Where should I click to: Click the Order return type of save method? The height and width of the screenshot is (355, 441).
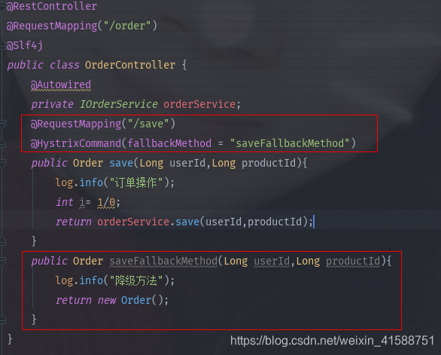pos(88,163)
